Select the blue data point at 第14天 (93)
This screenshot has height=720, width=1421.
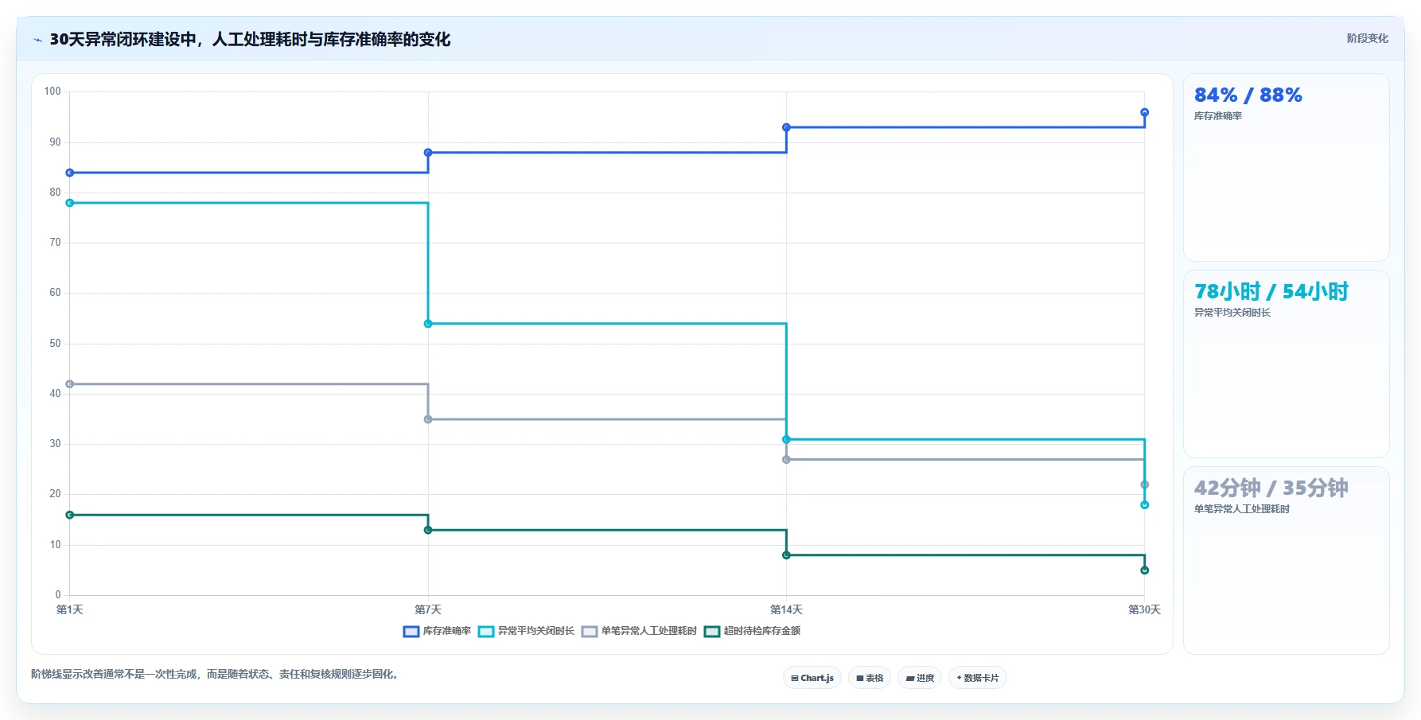tap(786, 127)
